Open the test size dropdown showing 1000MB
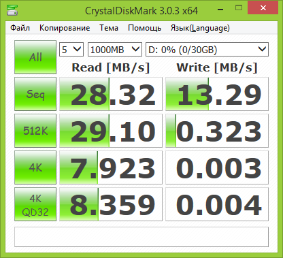Image resolution: width=283 pixels, height=258 pixels. pos(115,49)
